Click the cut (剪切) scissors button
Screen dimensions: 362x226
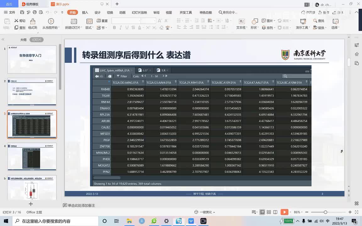[x=20, y=21]
